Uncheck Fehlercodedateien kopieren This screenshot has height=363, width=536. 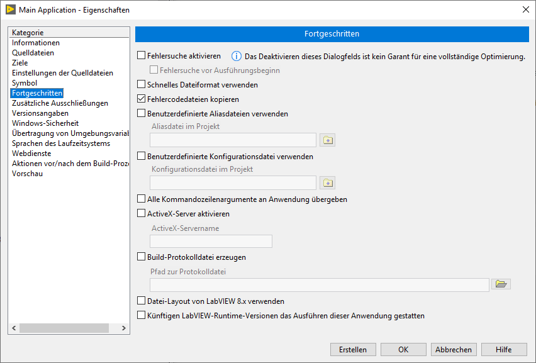click(142, 99)
